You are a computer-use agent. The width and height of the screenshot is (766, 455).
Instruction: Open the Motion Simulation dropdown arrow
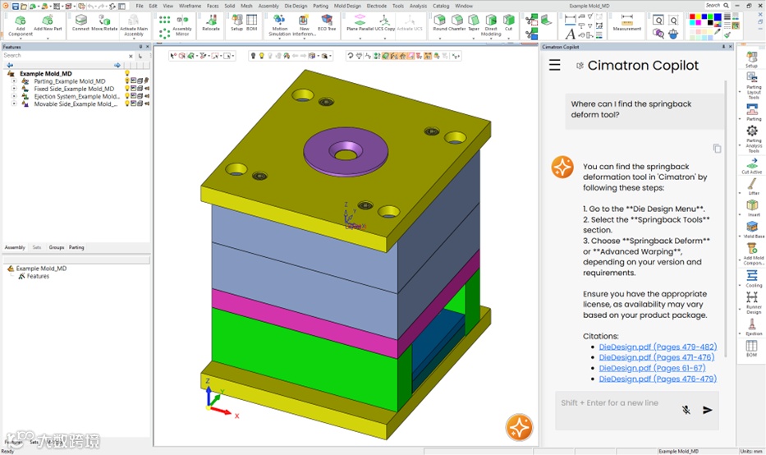click(x=279, y=38)
